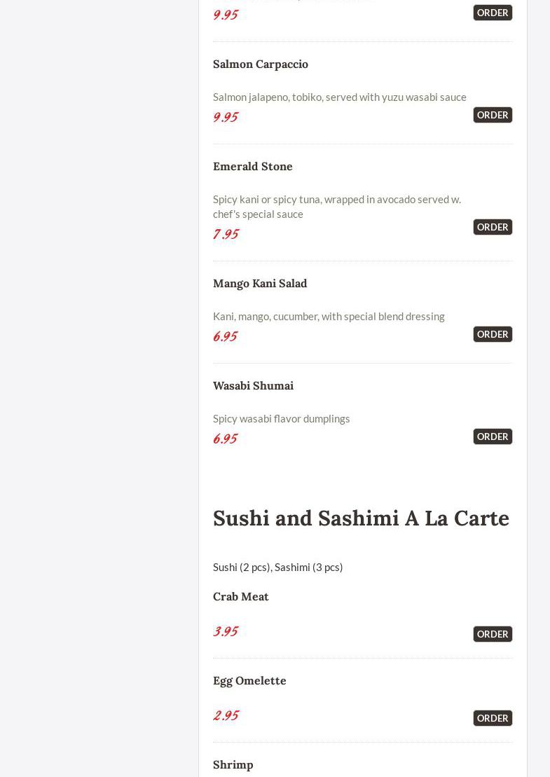This screenshot has height=777, width=550.
Task: Click the 7.95 price of Emerald Stone
Action: coord(226,234)
